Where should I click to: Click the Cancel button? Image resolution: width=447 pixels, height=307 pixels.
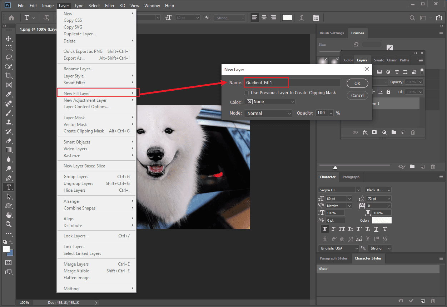point(357,95)
